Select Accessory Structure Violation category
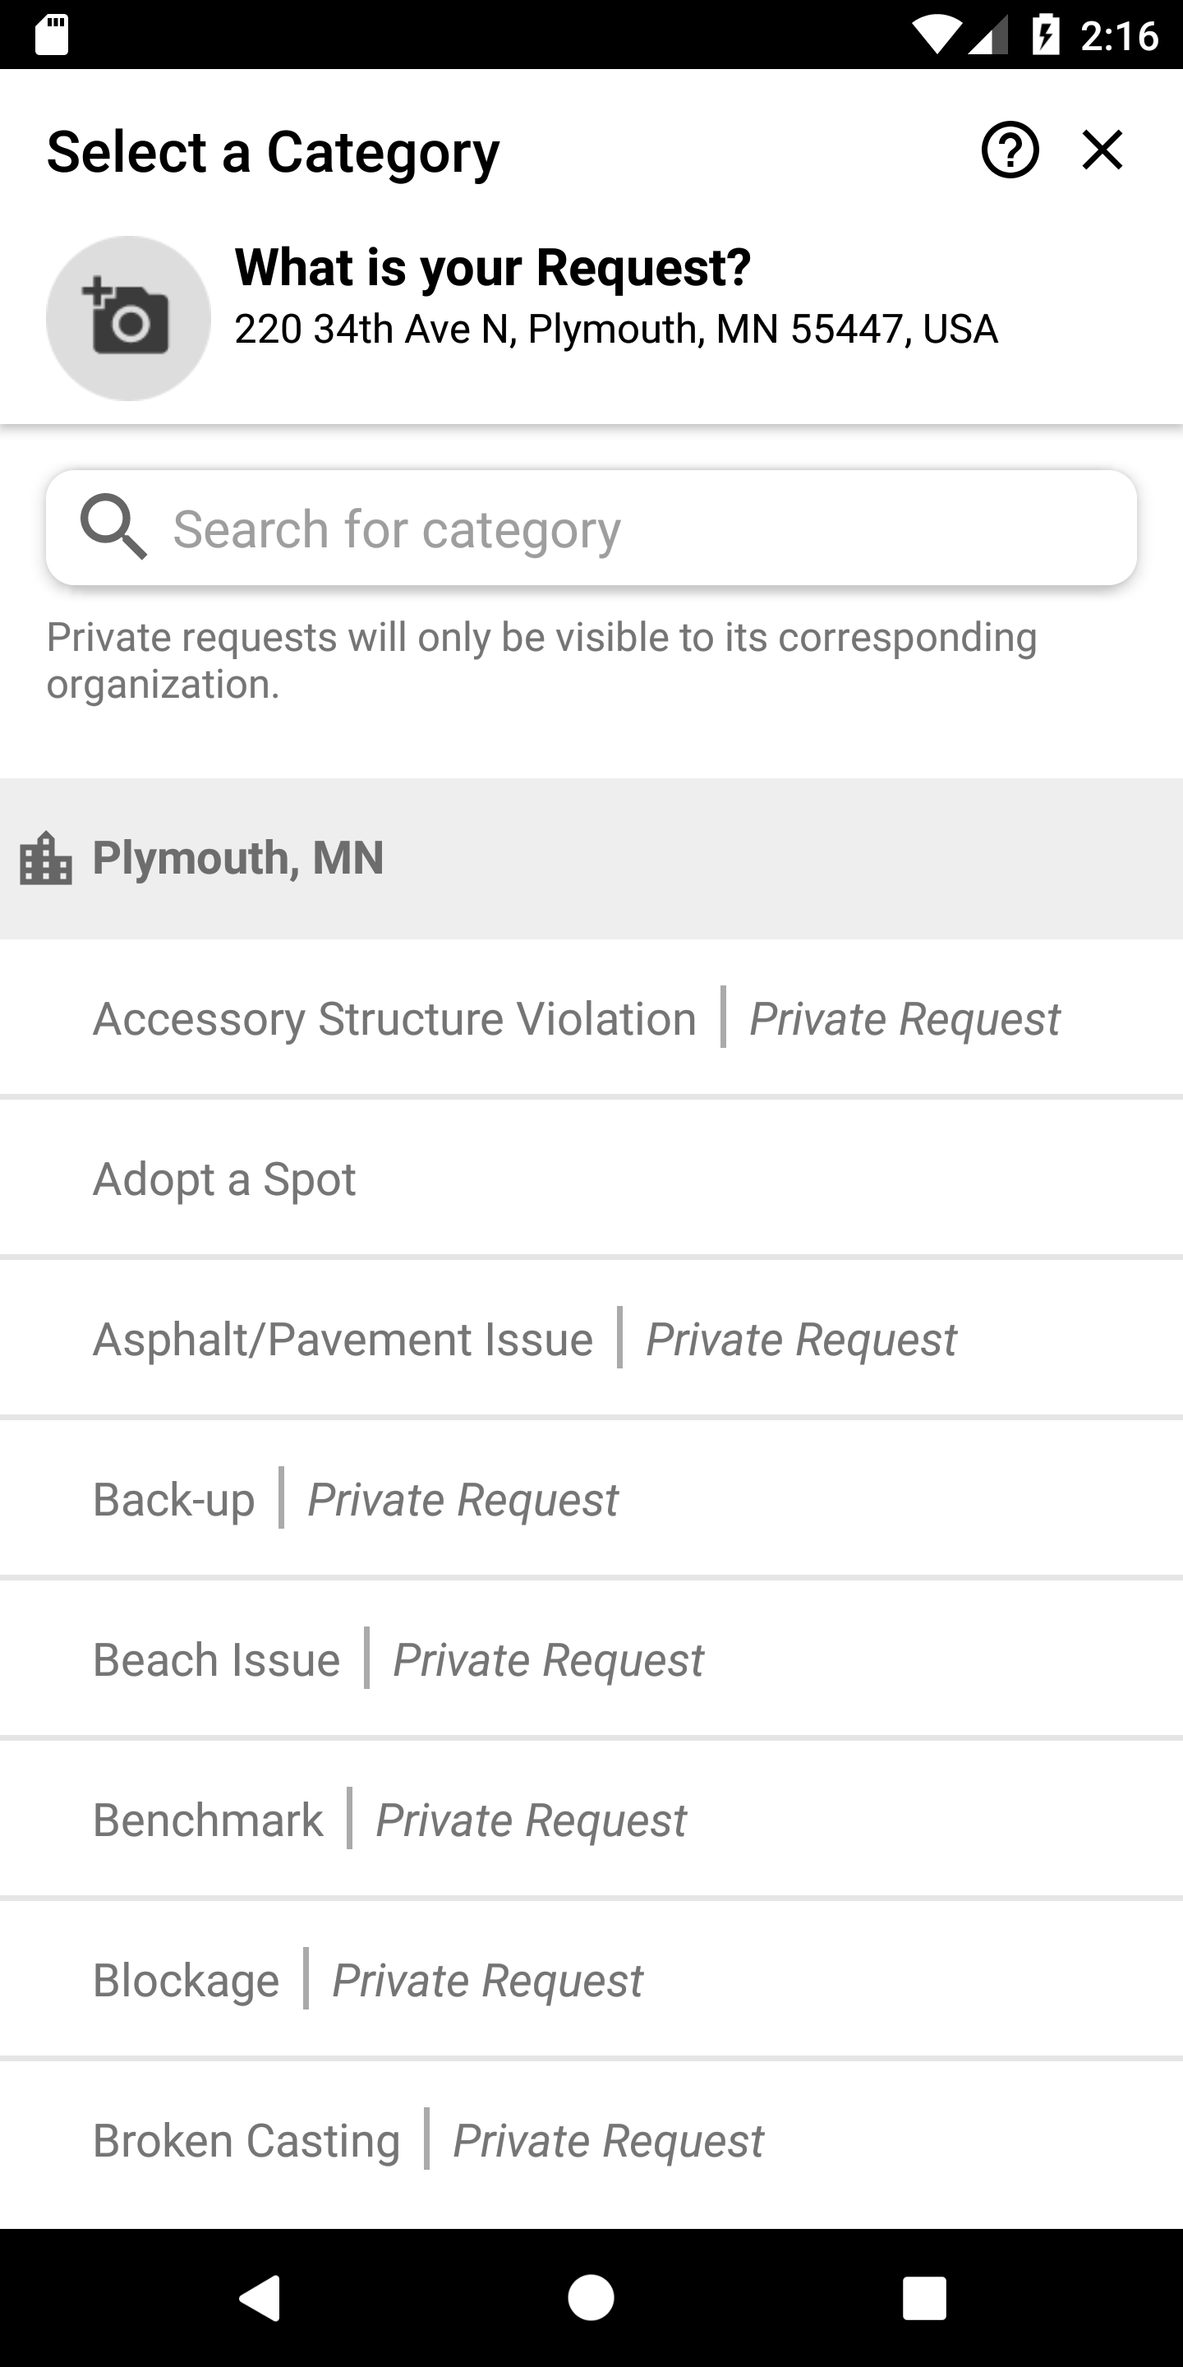Screen dimensions: 1183x2367 tap(591, 1018)
